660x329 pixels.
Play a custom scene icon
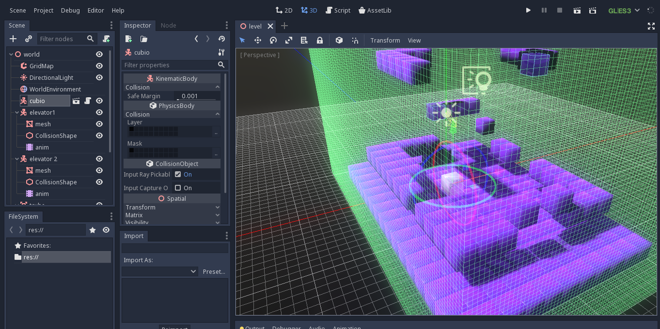tap(592, 10)
